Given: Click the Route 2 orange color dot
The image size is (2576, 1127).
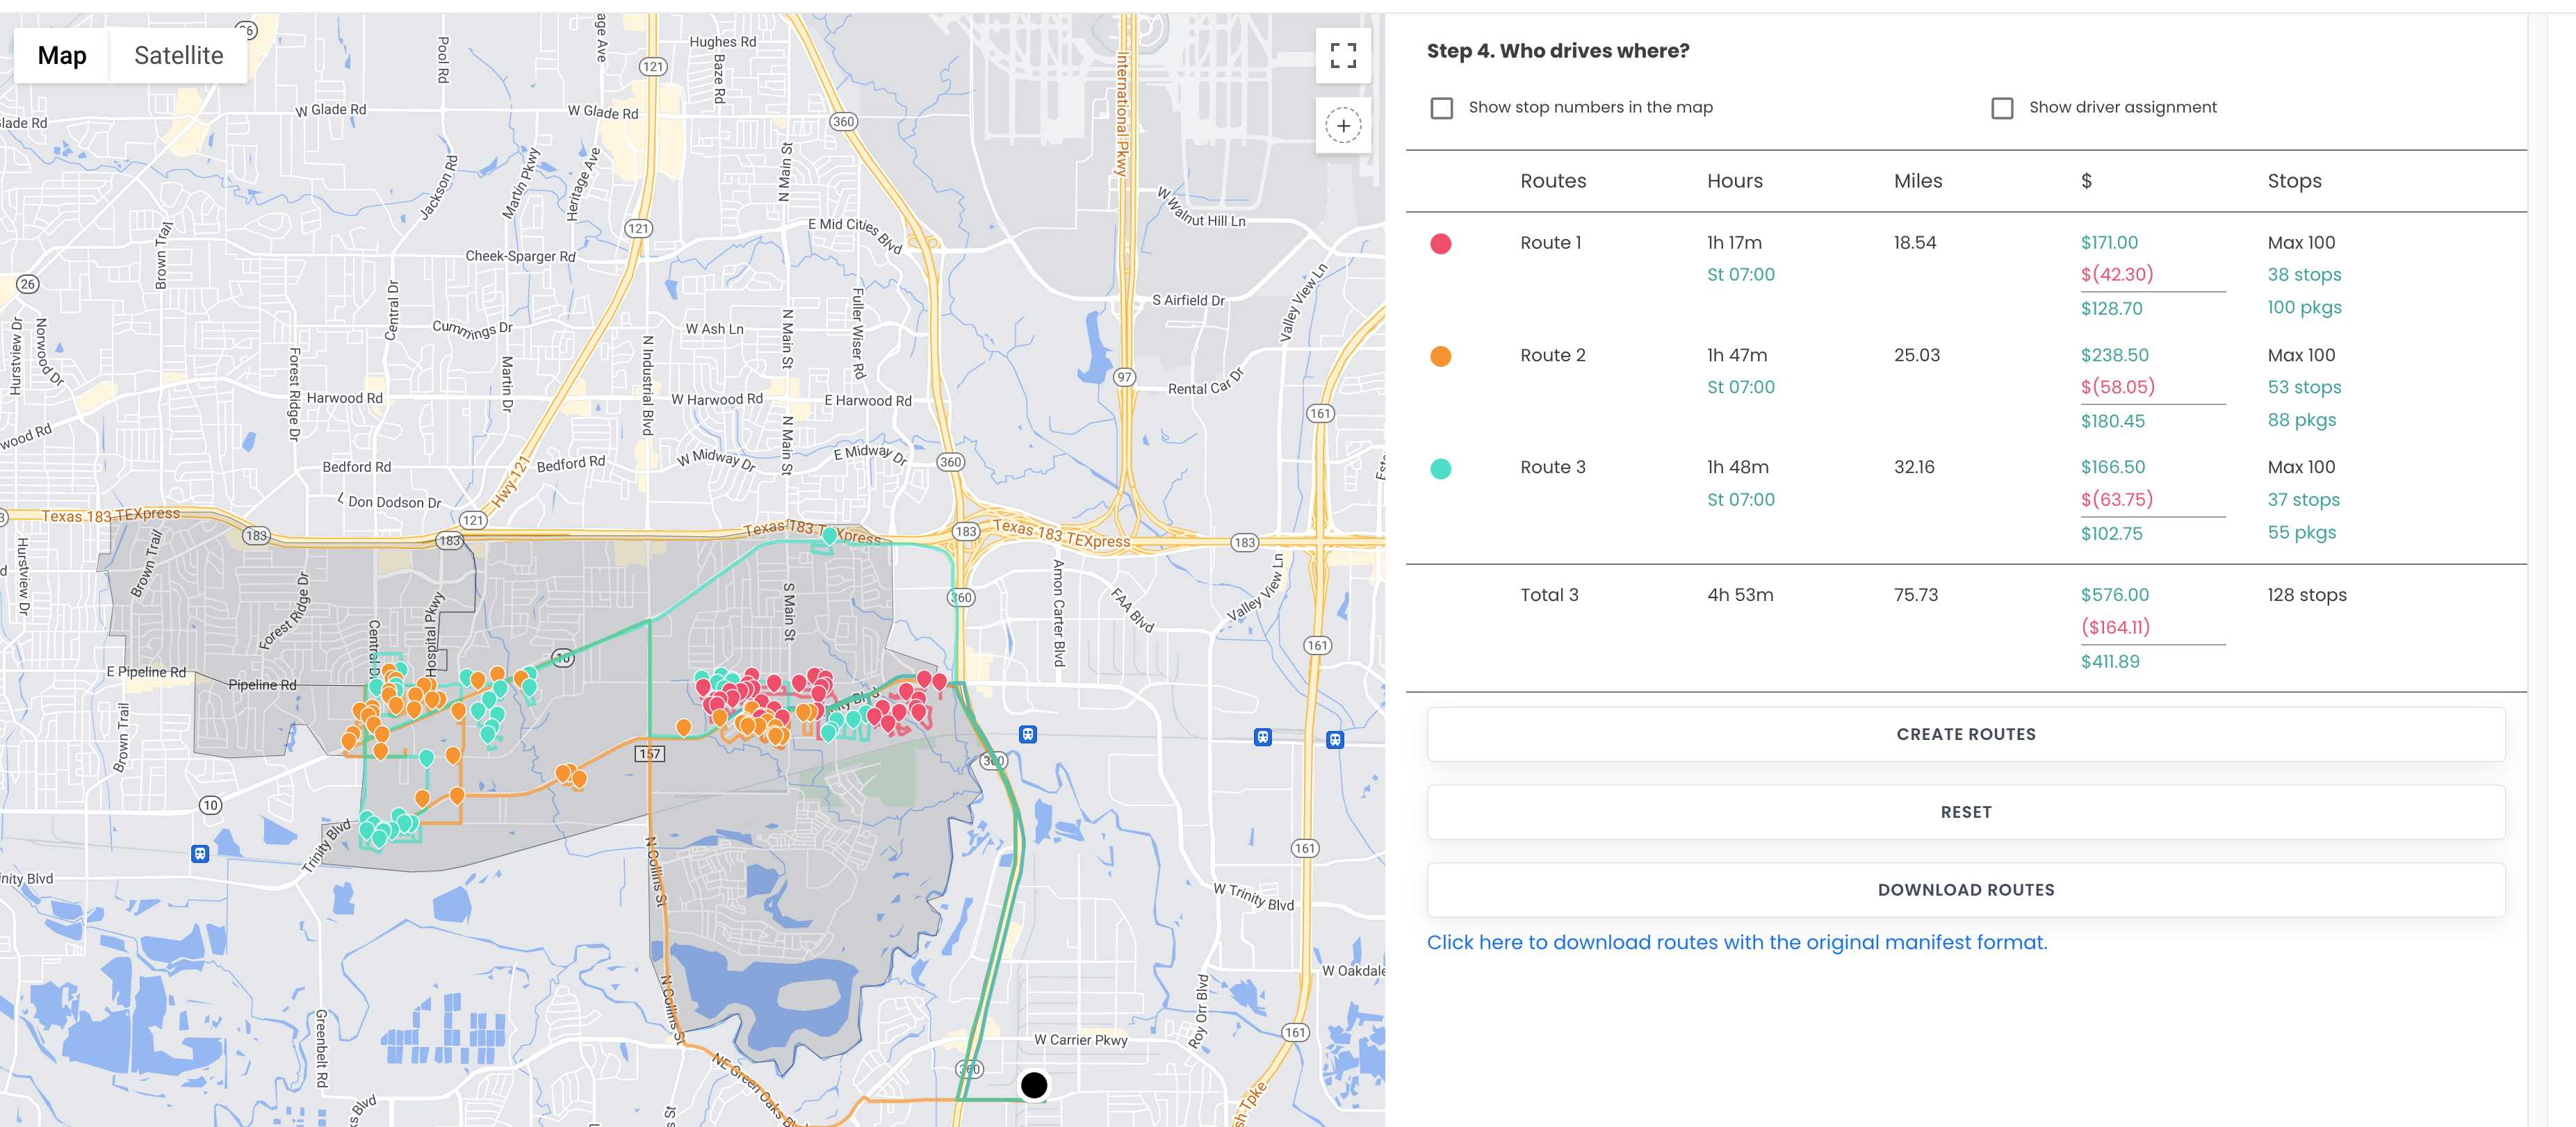Looking at the screenshot, I should pyautogui.click(x=1440, y=356).
